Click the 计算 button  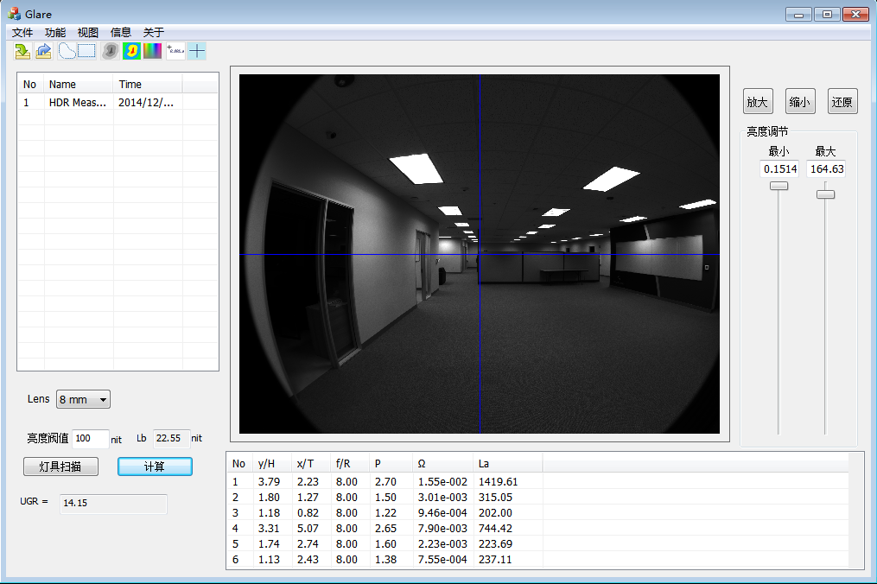click(x=155, y=467)
